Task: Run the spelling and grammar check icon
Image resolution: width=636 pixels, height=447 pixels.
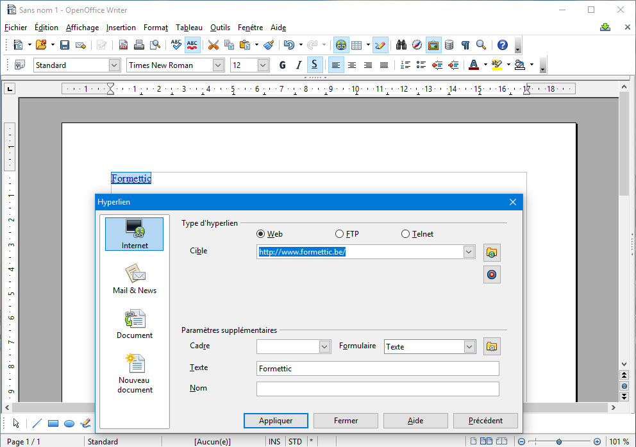Action: coord(176,45)
